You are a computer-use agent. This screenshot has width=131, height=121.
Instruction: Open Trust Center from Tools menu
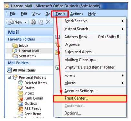(90, 98)
